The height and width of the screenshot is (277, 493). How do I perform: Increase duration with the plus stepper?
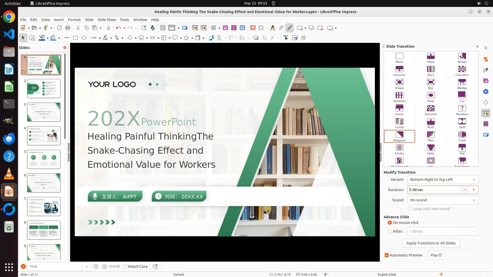click(473, 190)
